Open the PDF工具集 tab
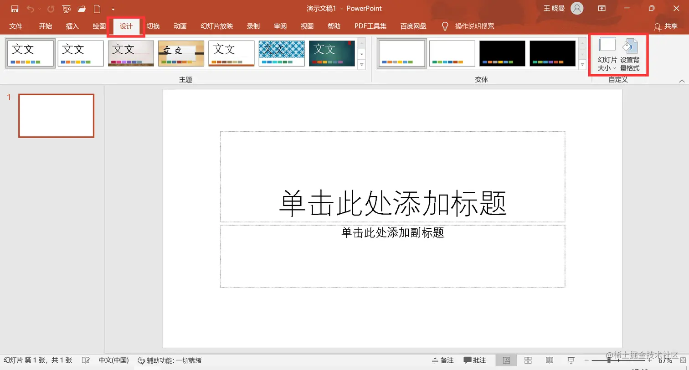689x370 pixels. (x=370, y=26)
